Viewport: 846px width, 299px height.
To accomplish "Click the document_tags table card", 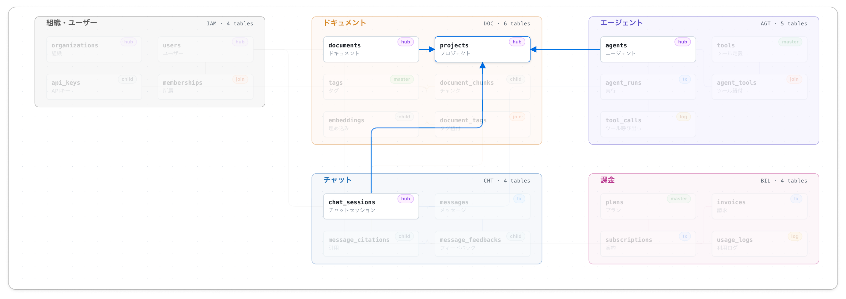I will click(x=482, y=124).
